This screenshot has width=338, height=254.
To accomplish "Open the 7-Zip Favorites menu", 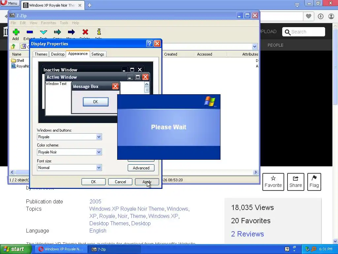I will 48,23.
